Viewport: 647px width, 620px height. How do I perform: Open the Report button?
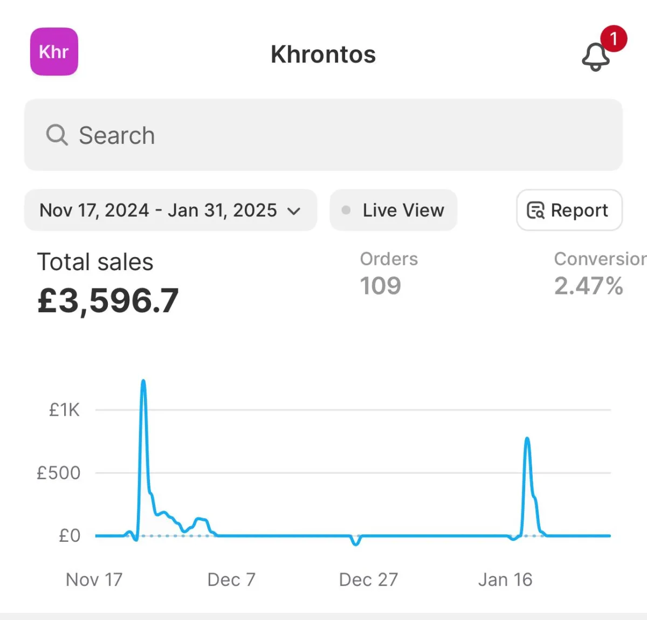pos(569,210)
